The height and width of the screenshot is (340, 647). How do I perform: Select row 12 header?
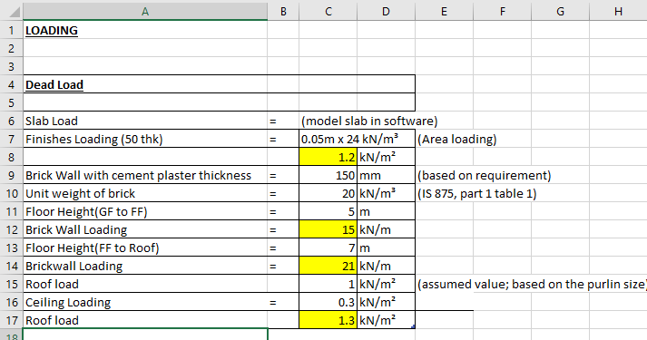(x=11, y=229)
